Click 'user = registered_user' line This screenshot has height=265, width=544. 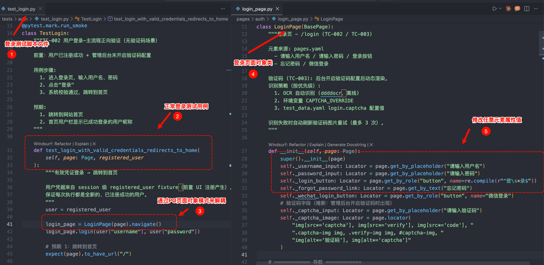pos(78,210)
